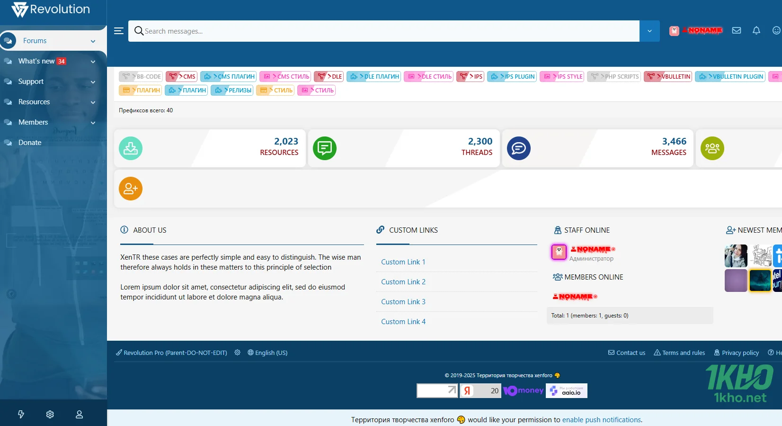Open the inbox envelope icon
782x426 pixels.
pos(737,30)
